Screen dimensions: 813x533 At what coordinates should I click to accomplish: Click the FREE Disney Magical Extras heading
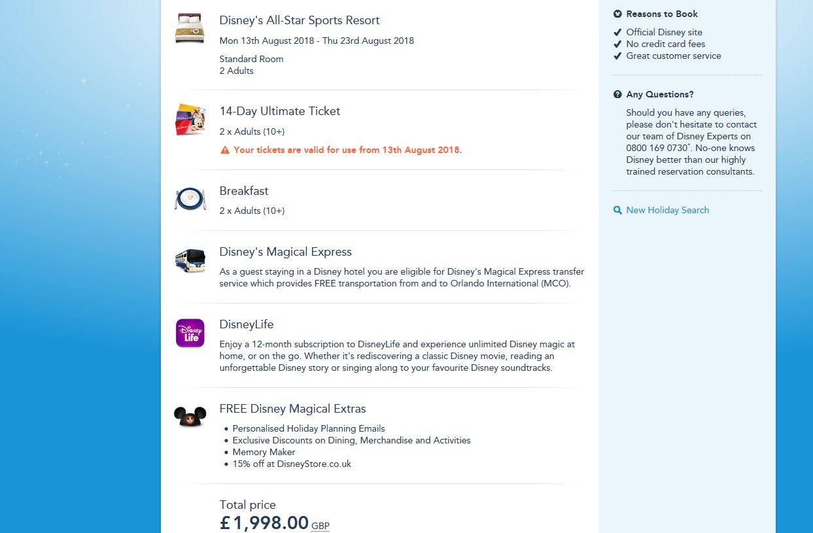tap(292, 409)
